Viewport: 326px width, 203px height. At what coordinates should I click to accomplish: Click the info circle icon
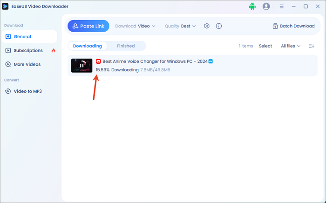[219, 26]
